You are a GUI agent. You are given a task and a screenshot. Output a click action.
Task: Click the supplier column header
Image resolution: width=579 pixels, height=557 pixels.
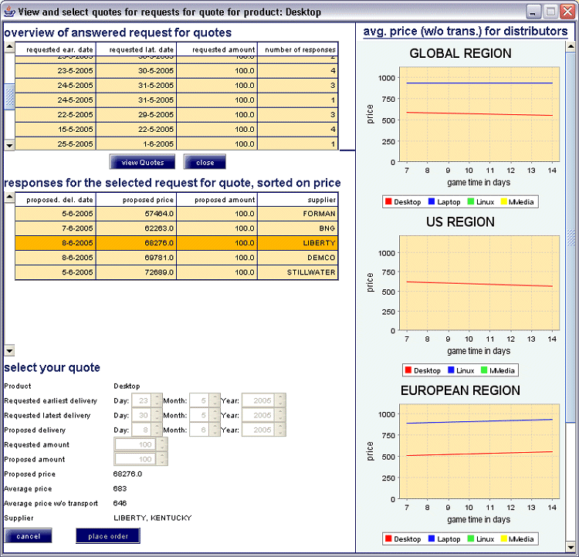coord(298,200)
